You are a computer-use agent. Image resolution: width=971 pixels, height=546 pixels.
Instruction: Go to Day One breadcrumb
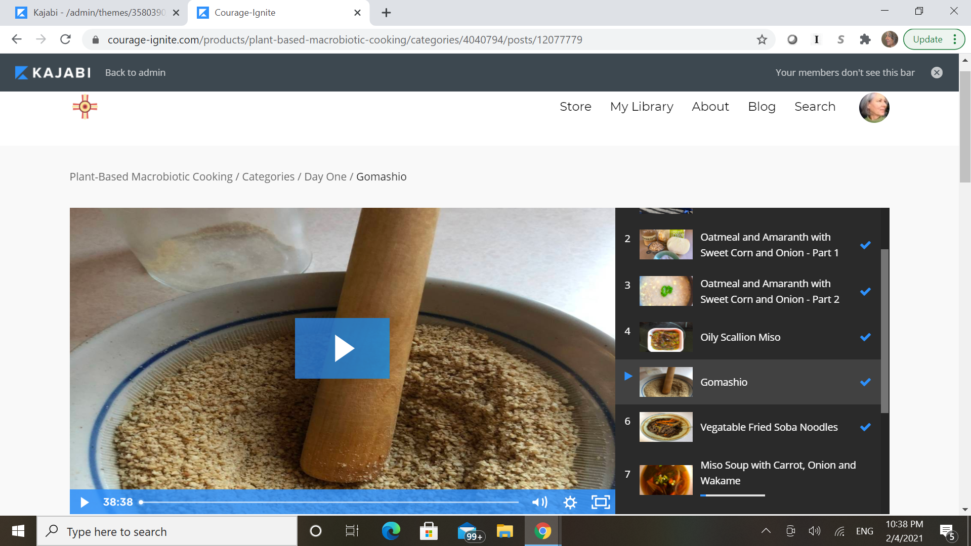point(325,176)
